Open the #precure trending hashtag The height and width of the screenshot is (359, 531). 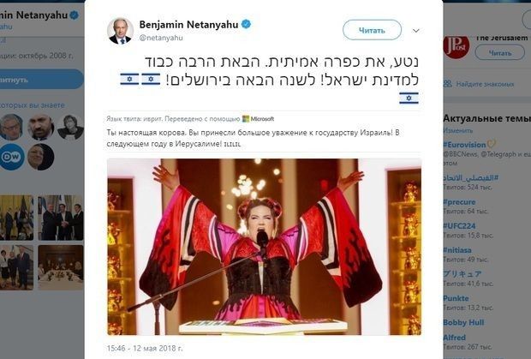point(459,202)
